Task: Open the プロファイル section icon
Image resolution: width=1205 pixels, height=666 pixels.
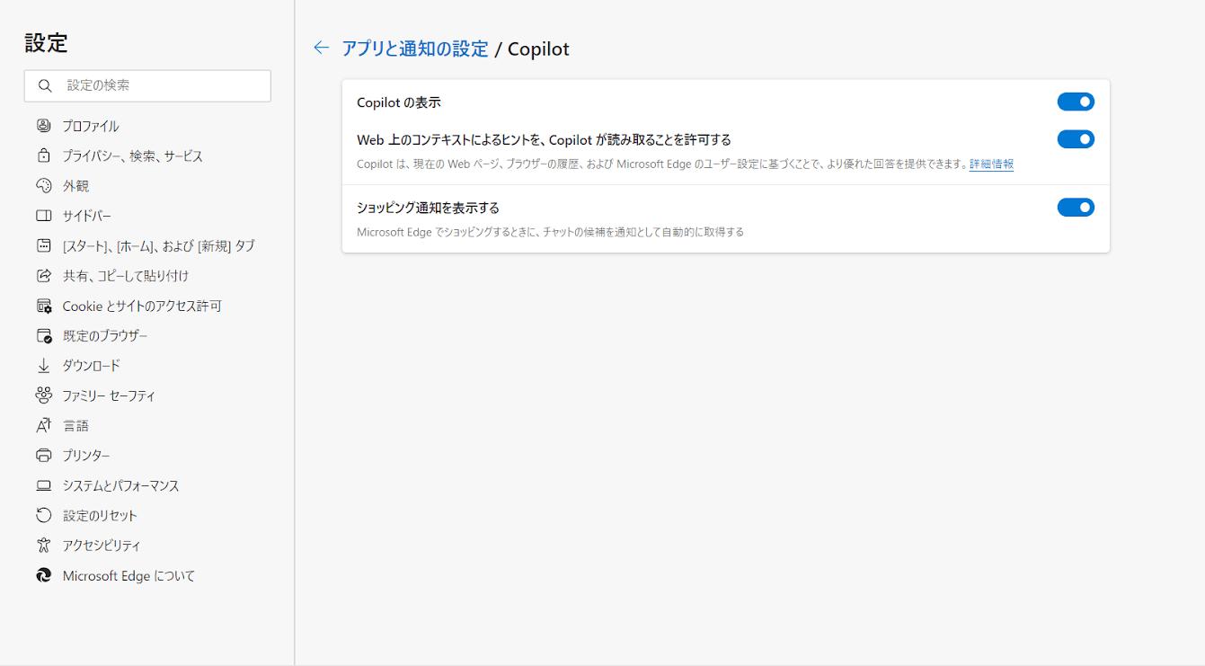Action: click(44, 125)
